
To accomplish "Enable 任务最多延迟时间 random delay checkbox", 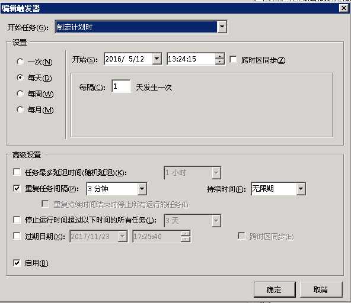I will (17, 172).
